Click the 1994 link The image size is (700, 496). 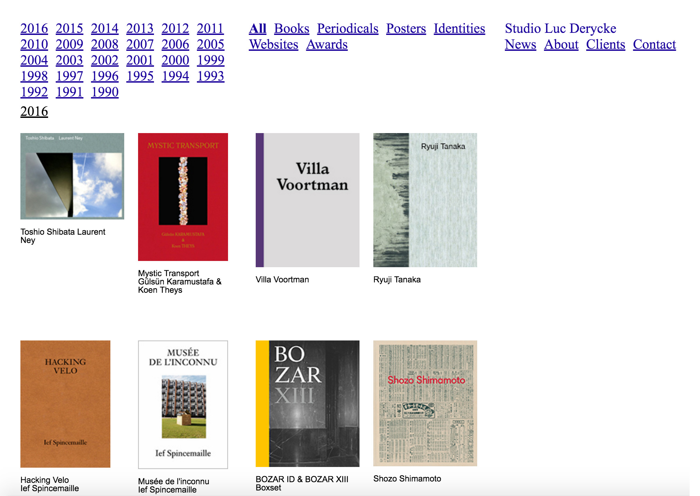175,76
